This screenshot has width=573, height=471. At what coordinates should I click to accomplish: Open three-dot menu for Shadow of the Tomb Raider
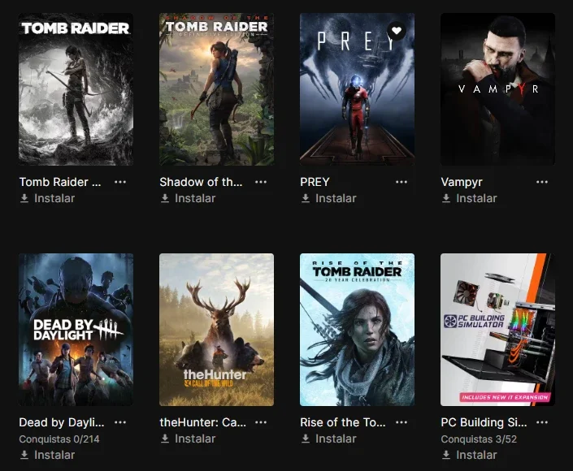(x=261, y=182)
